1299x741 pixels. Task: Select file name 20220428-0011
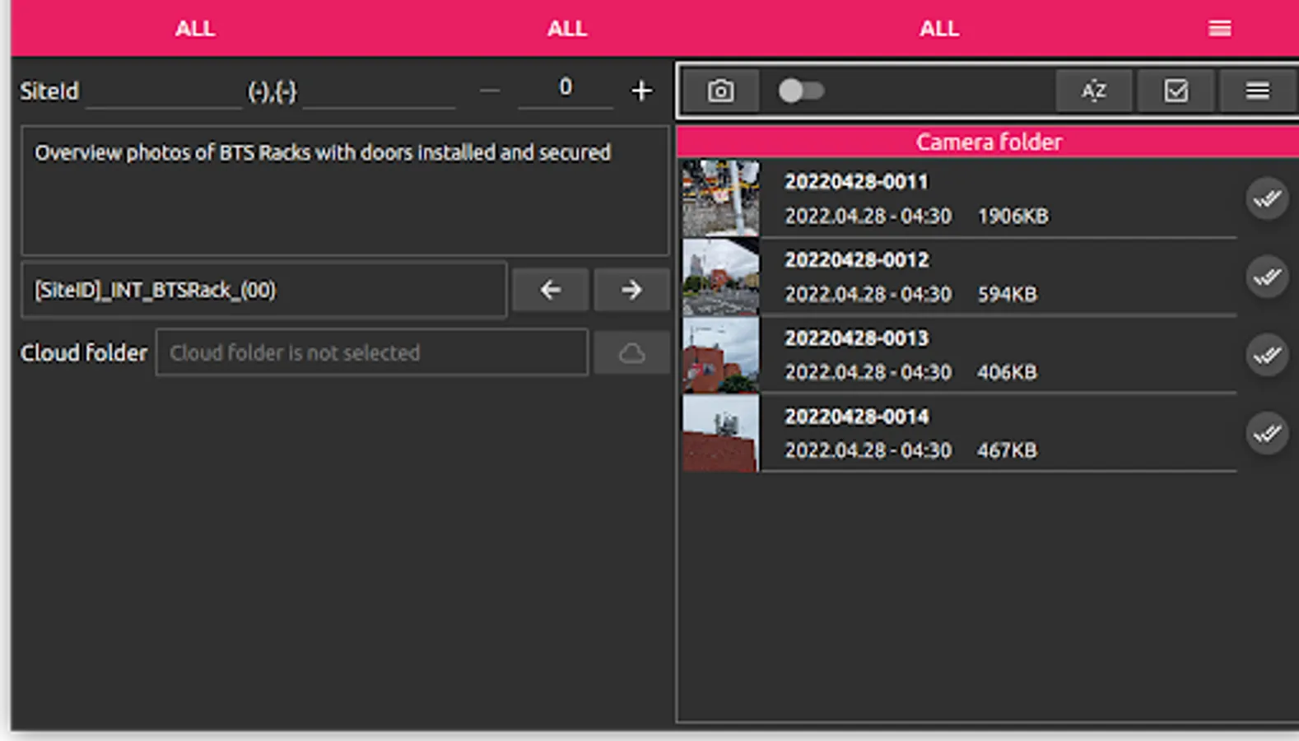click(x=856, y=181)
